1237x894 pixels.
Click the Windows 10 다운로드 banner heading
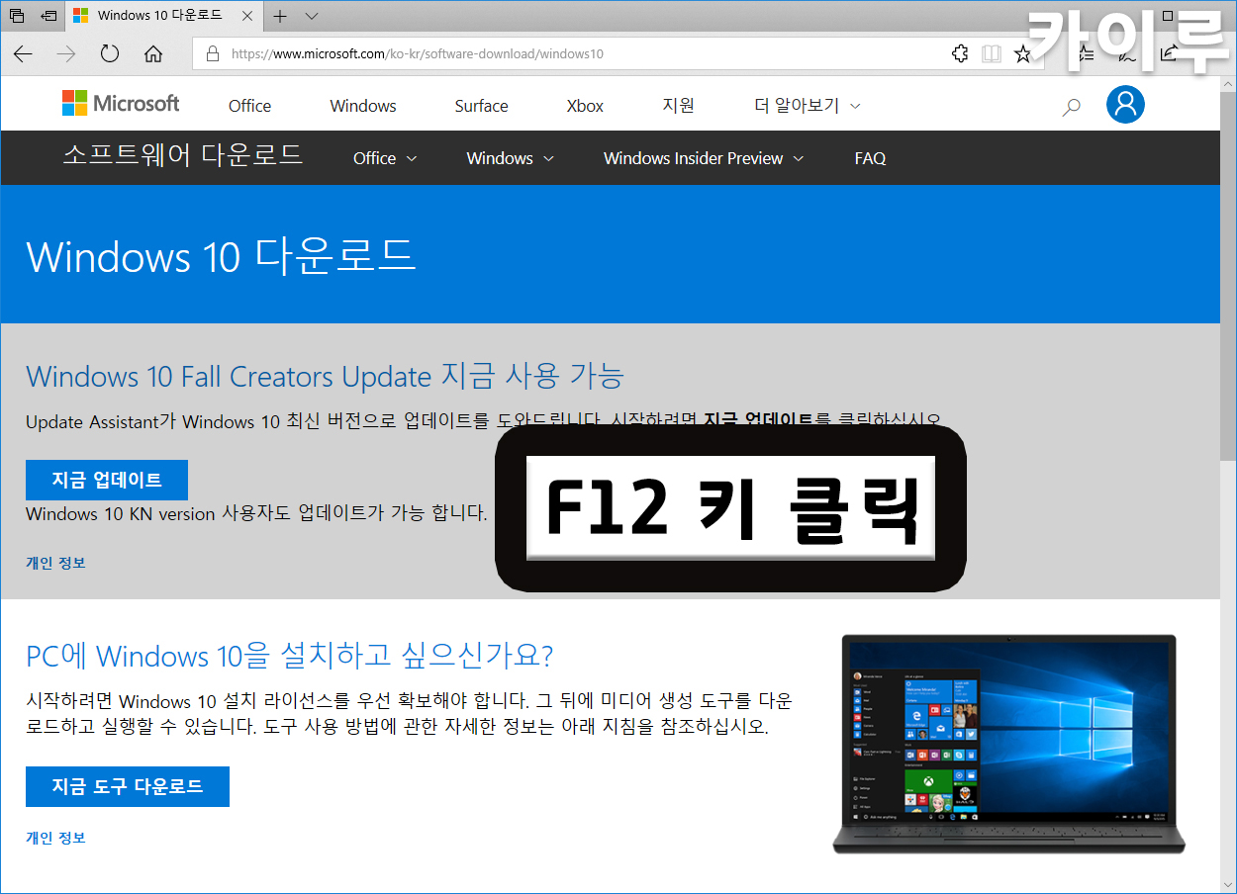(221, 256)
